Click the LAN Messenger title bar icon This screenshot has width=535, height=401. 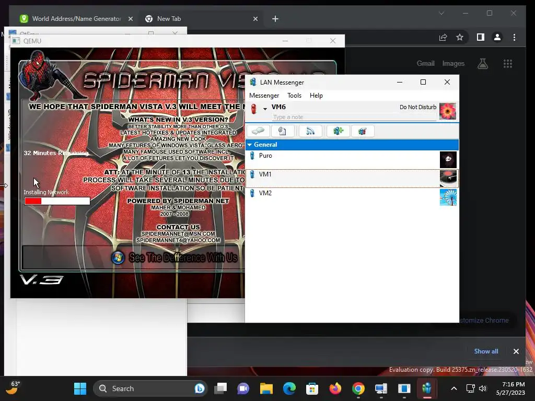[x=253, y=82]
